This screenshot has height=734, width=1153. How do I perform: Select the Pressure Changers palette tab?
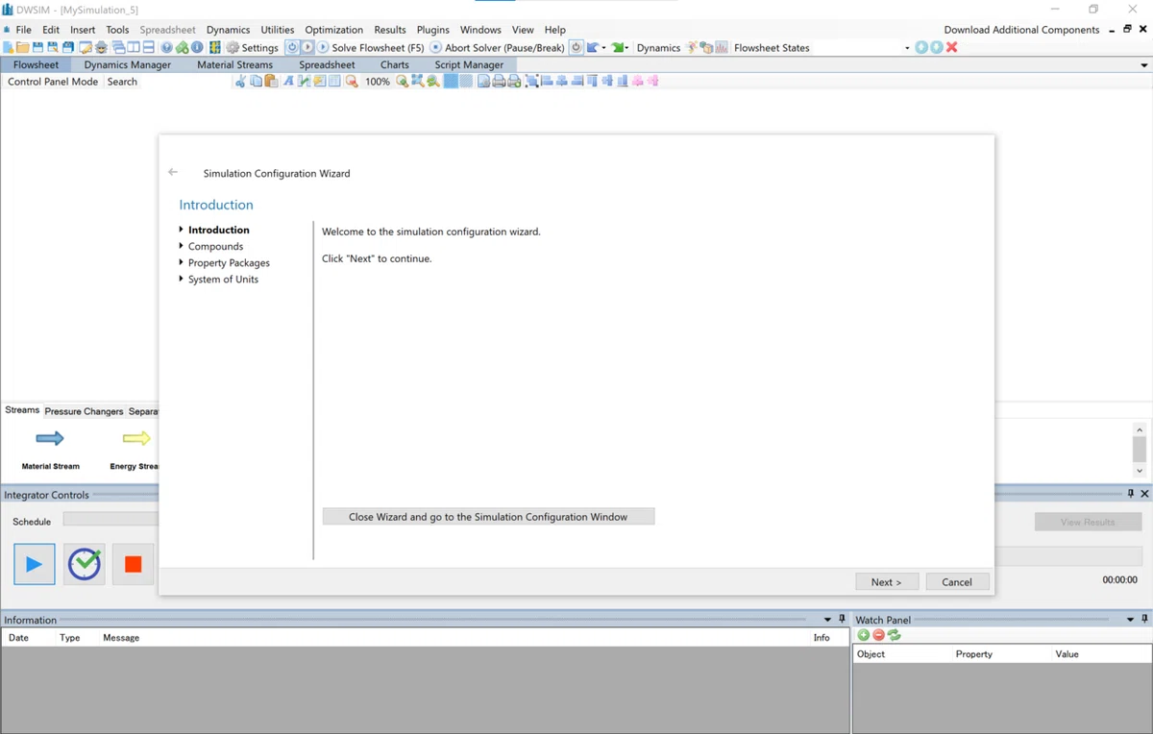point(85,411)
